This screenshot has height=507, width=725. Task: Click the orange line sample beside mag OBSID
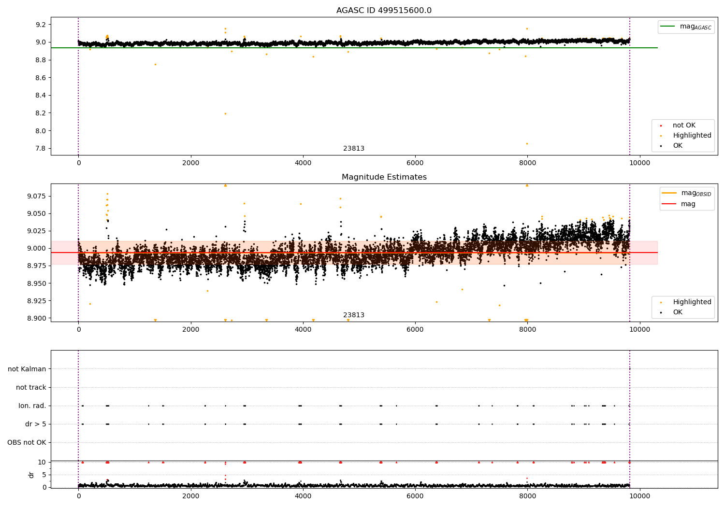click(x=669, y=193)
